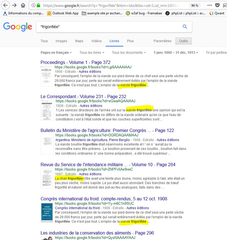Expand the Tous les livres filter
The height and width of the screenshot is (240, 227).
(x=92, y=53)
